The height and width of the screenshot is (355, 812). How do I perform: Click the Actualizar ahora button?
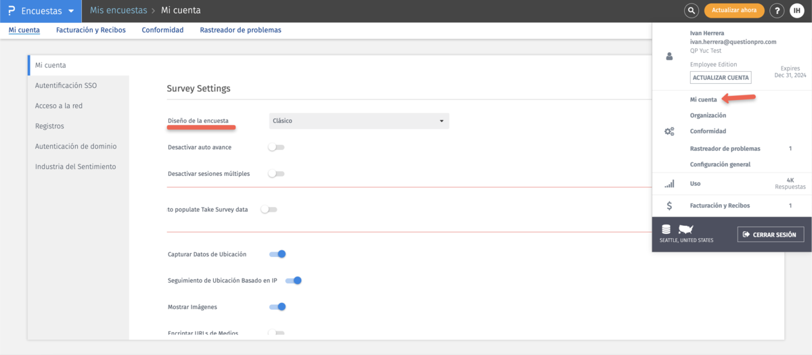tap(734, 11)
